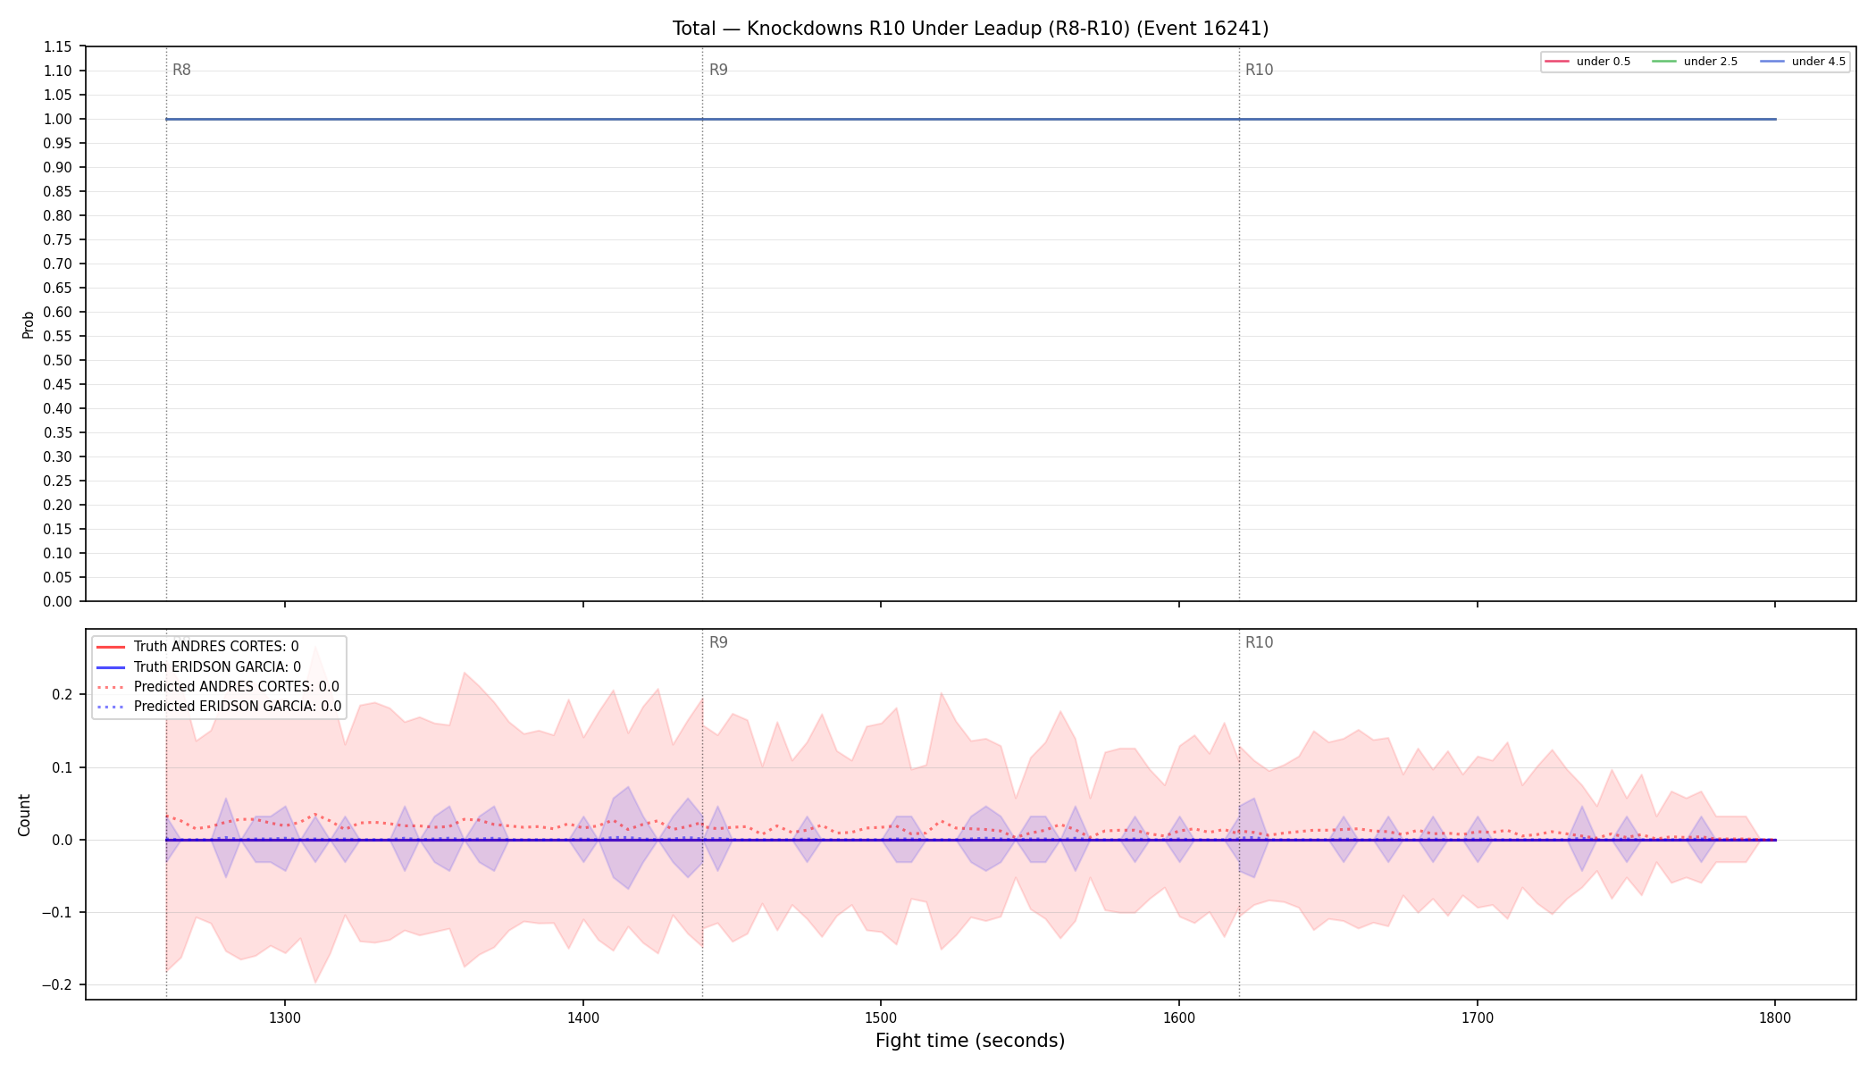Click the 0.00 tick on Prob axis

click(x=58, y=601)
